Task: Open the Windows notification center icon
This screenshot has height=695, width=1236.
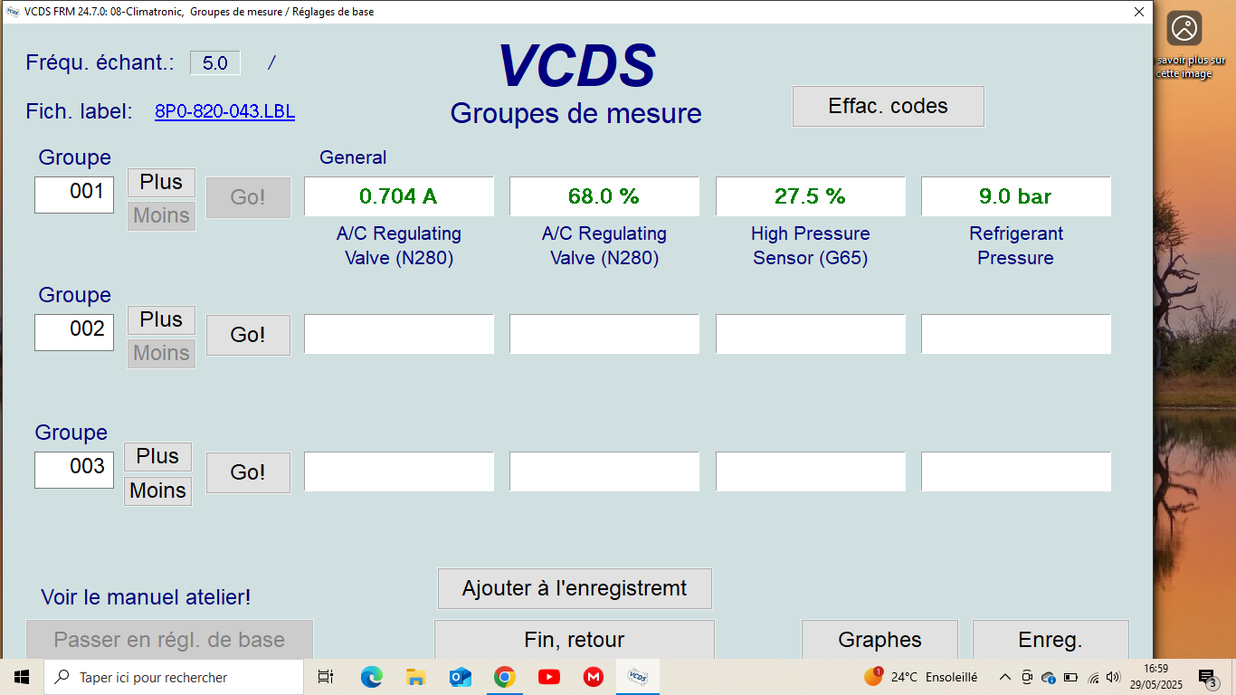Action: [x=1207, y=677]
